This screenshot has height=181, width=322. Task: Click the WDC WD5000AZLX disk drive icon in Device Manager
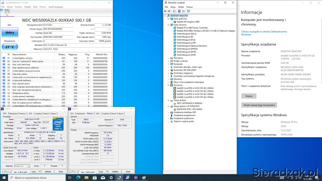175,103
